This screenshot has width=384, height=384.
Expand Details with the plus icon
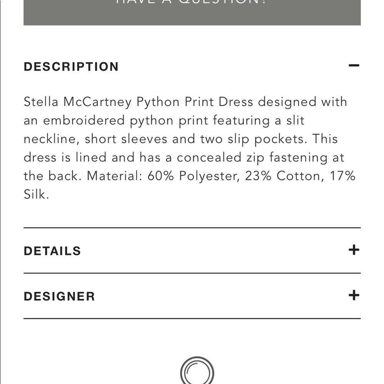point(354,250)
